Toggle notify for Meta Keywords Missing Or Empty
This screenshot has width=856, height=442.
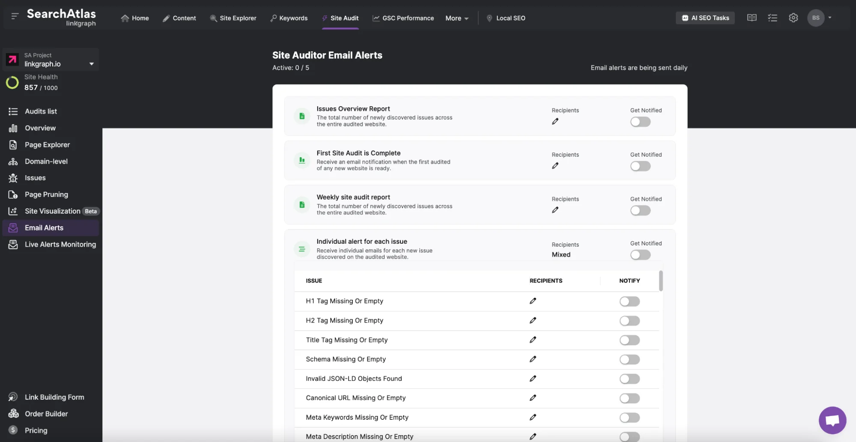(x=629, y=418)
